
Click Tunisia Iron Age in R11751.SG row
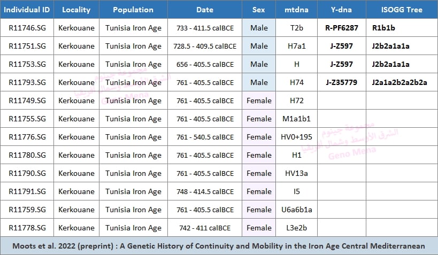(x=133, y=46)
